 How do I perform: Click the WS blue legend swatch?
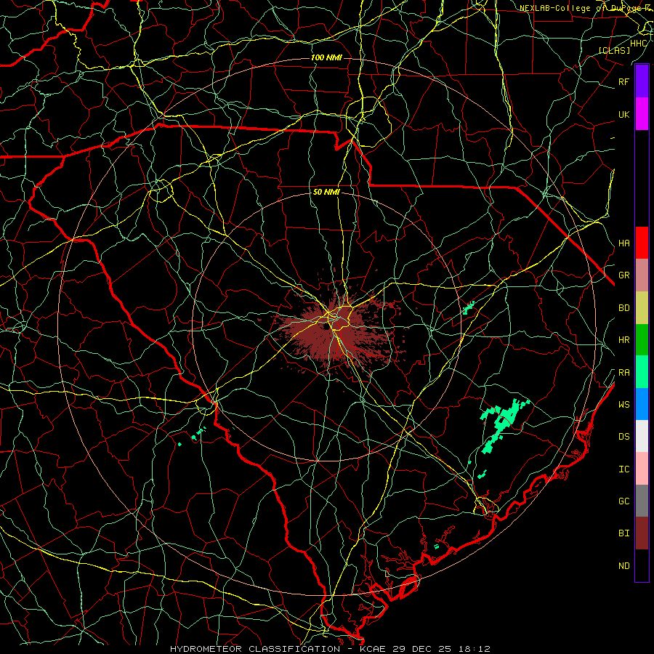click(642, 404)
